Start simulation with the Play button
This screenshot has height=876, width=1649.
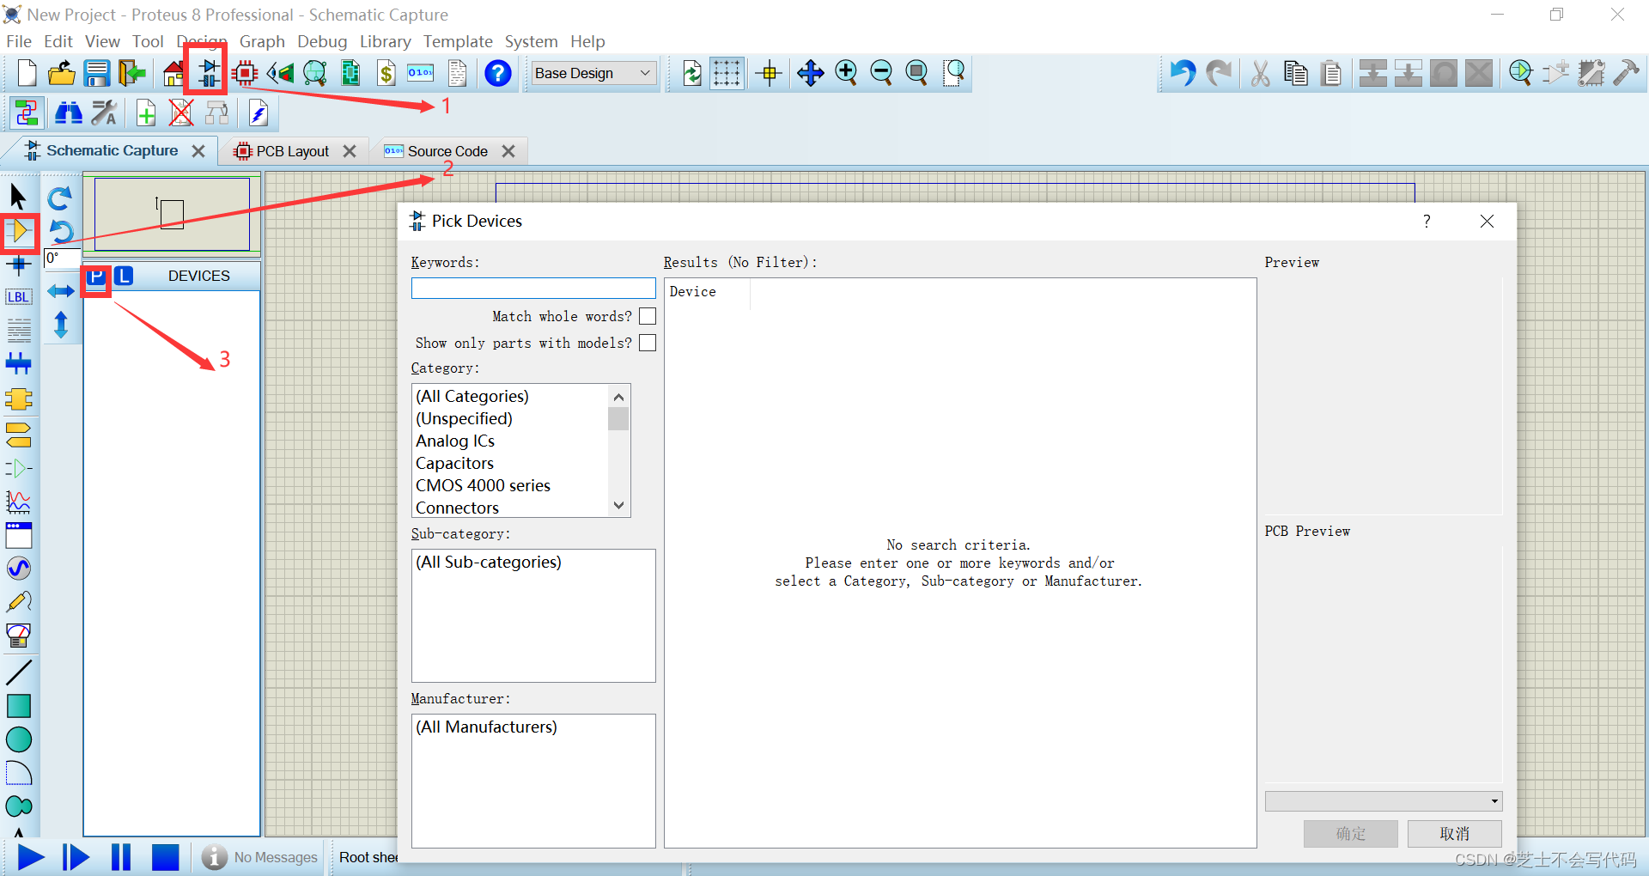tap(31, 857)
